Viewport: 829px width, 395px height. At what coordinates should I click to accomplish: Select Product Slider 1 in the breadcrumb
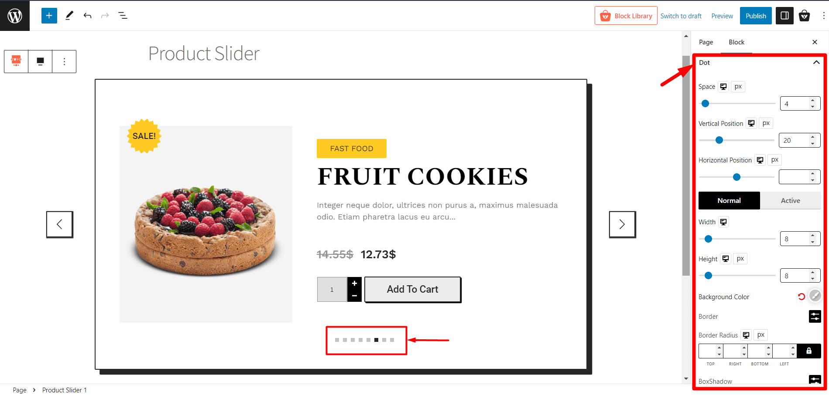(64, 390)
